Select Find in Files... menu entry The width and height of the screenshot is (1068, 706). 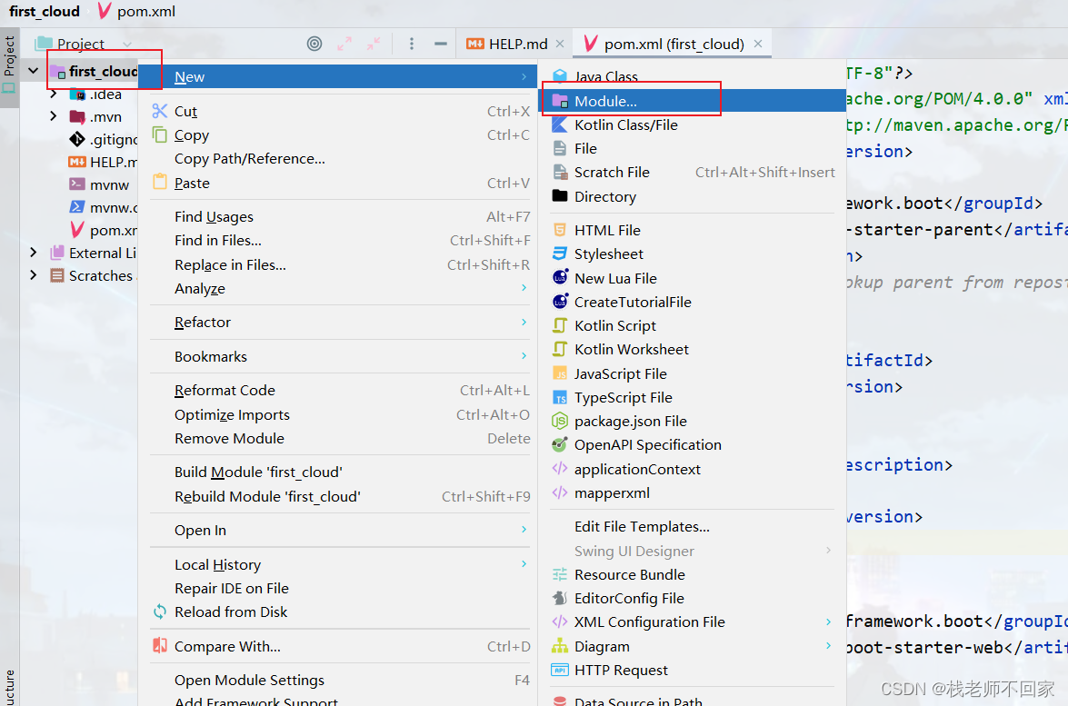point(340,240)
